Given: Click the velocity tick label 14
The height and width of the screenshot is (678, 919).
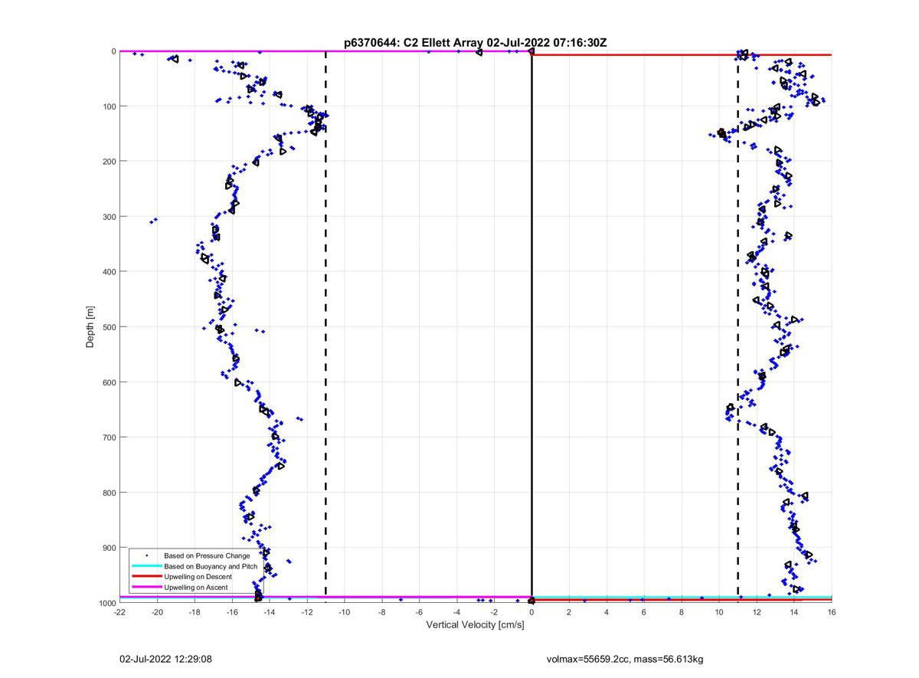Looking at the screenshot, I should coord(794,613).
